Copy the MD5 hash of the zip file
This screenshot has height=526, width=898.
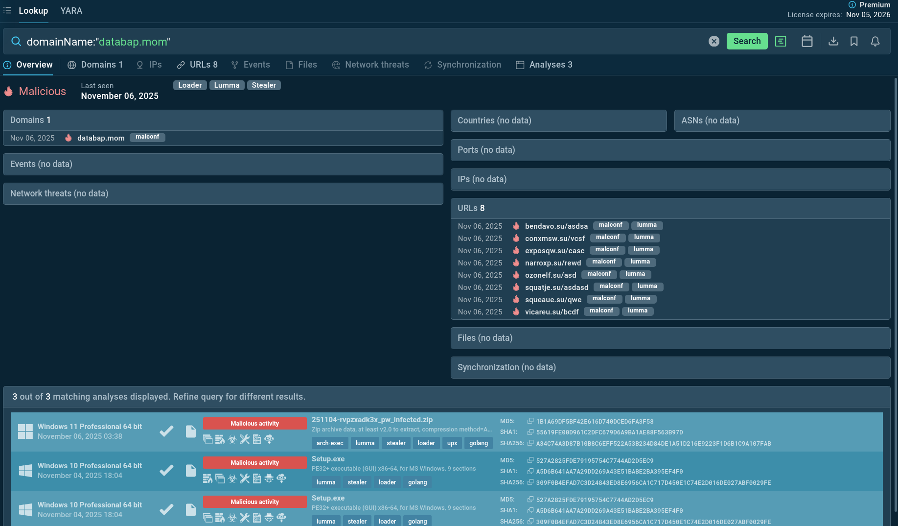pyautogui.click(x=530, y=421)
